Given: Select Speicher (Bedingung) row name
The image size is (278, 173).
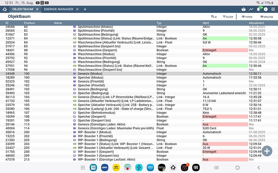Looking at the screenshot, I should point(93,93).
